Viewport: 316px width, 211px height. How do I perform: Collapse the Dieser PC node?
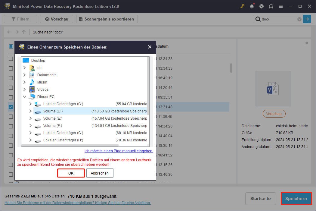(x=25, y=96)
